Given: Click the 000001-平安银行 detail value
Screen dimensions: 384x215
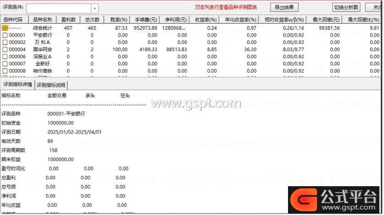Looking at the screenshot, I should [x=66, y=114].
